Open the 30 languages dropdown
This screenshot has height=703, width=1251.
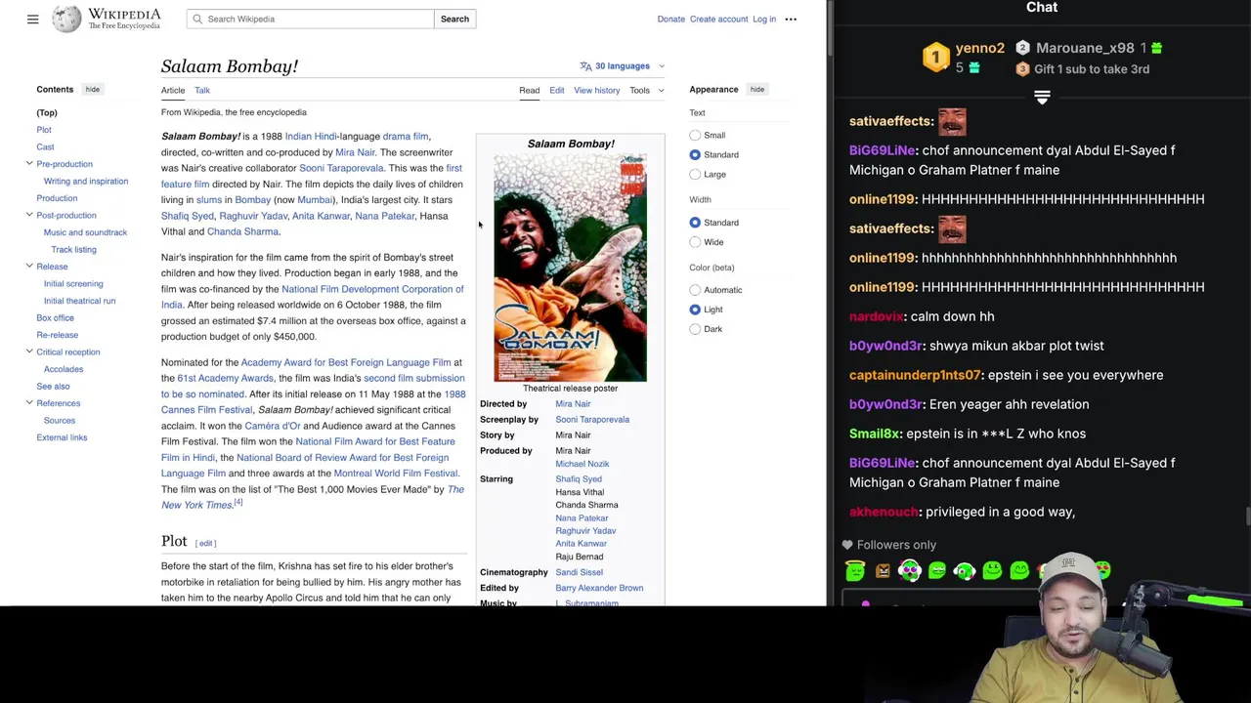click(x=623, y=66)
